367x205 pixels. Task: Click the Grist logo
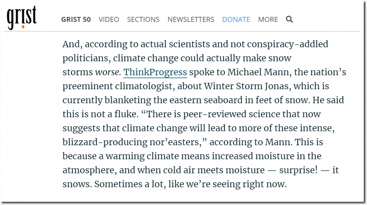click(x=22, y=18)
